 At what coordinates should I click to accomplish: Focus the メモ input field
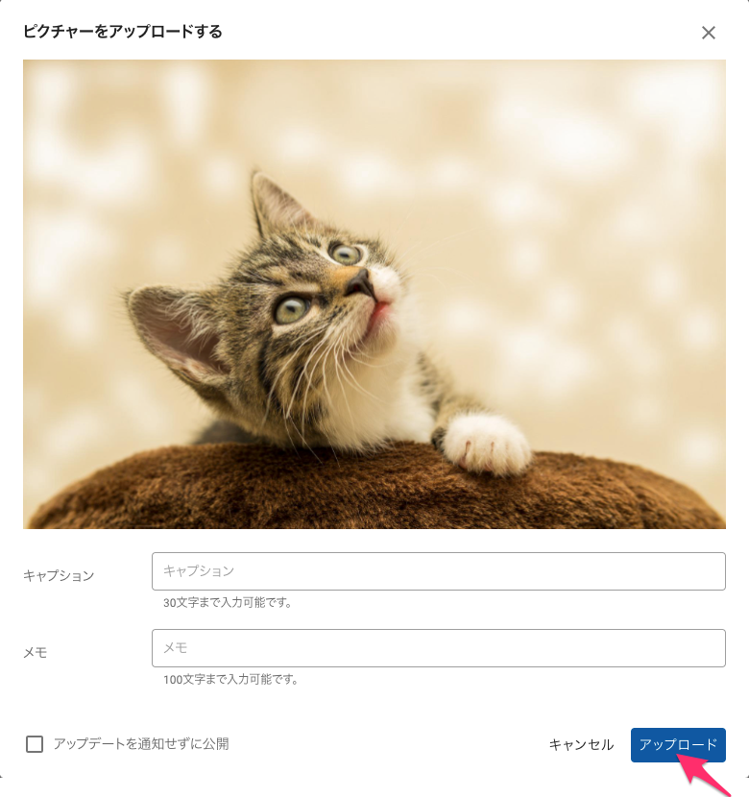coord(439,648)
